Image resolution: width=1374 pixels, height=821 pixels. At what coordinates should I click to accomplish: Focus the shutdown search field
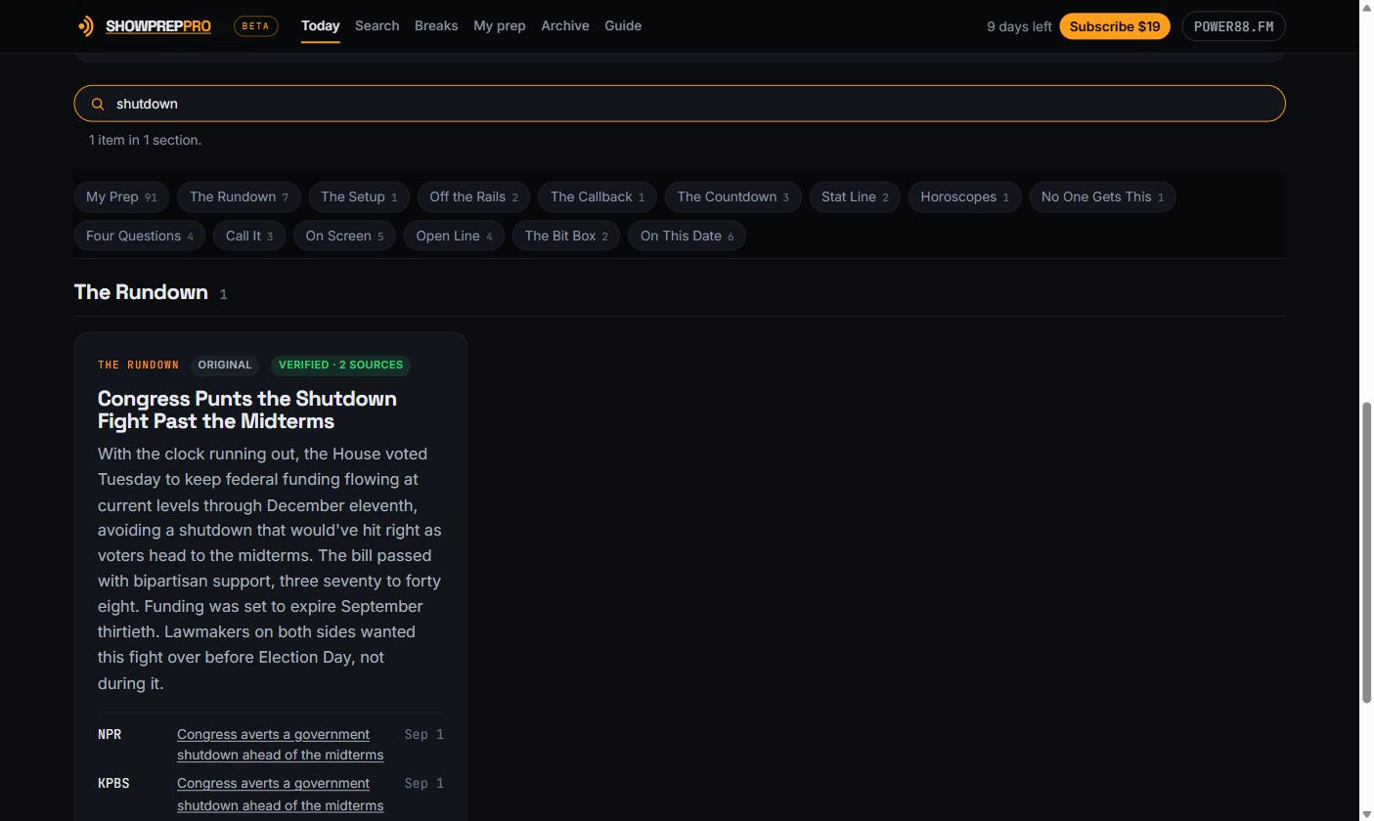tap(680, 104)
